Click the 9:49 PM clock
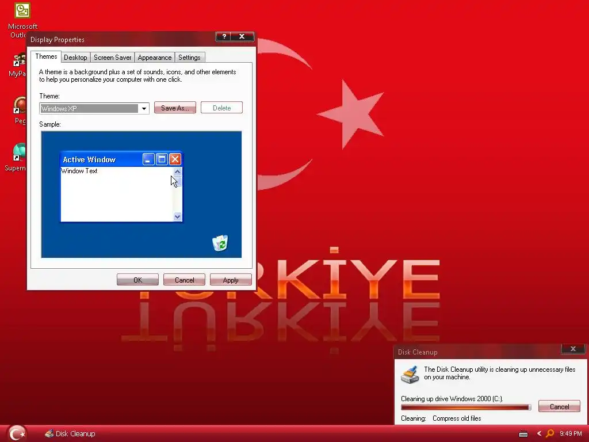This screenshot has height=442, width=589. tap(571, 433)
